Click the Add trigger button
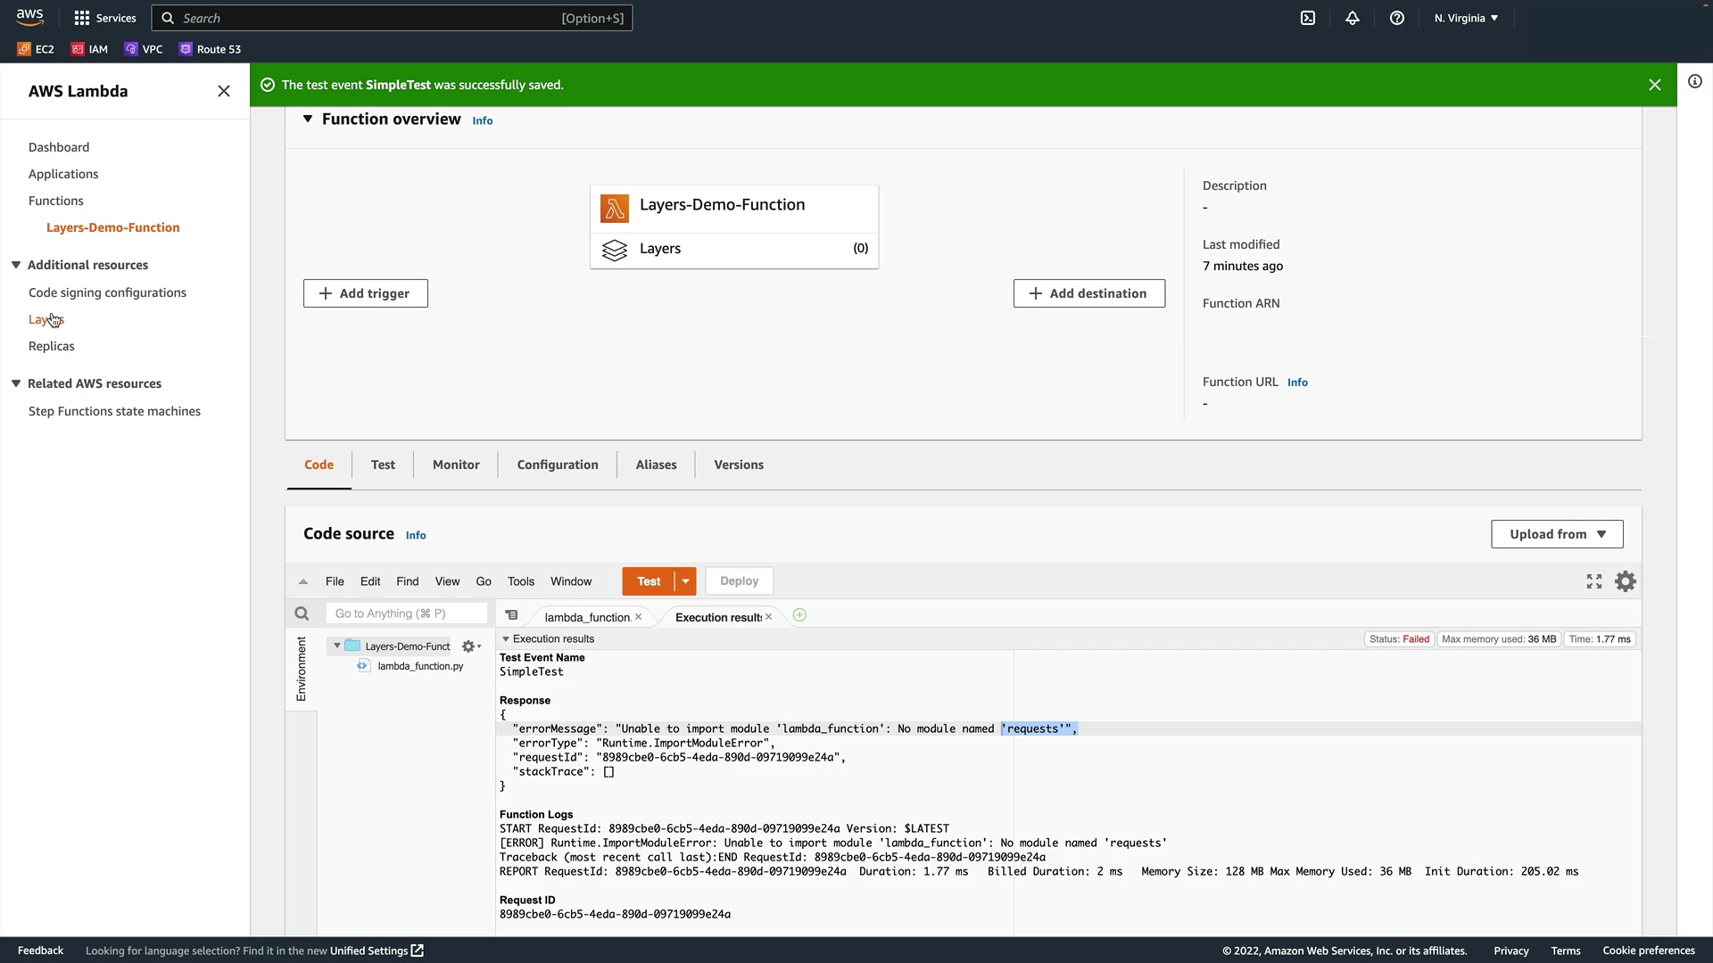Screen dimensions: 1713x963 [x=366, y=293]
